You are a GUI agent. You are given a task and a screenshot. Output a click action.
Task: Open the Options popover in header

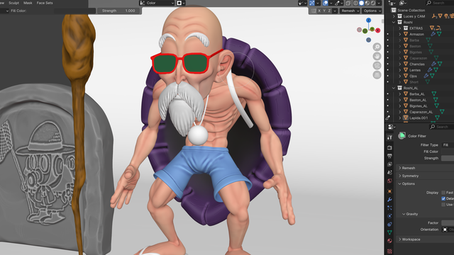click(372, 11)
